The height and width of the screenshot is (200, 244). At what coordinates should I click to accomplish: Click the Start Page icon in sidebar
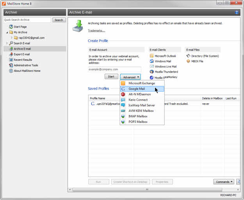[11, 27]
